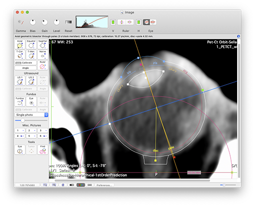Activate the pink Ruler tool in left panel
This screenshot has height=206, width=255.
43,65
